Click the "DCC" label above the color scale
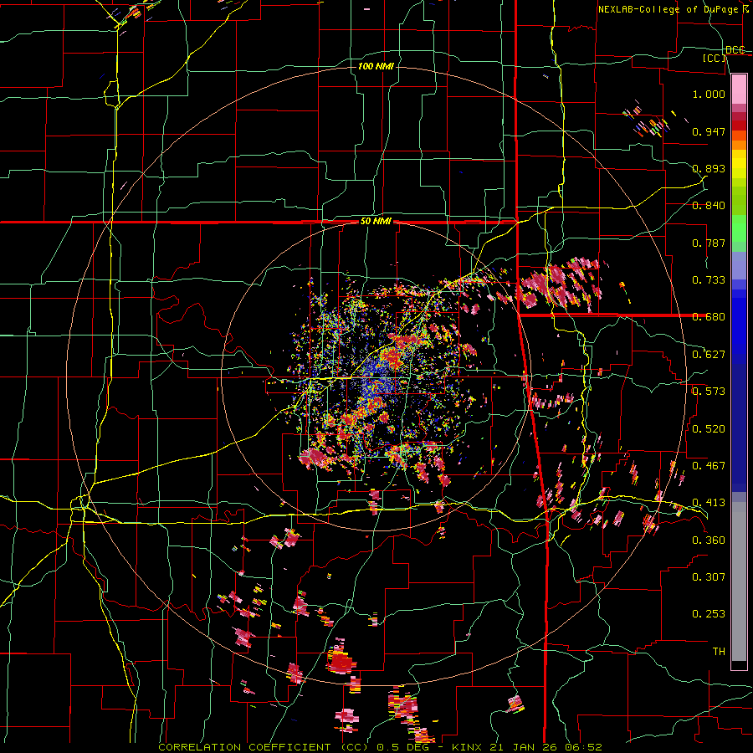 tap(735, 50)
